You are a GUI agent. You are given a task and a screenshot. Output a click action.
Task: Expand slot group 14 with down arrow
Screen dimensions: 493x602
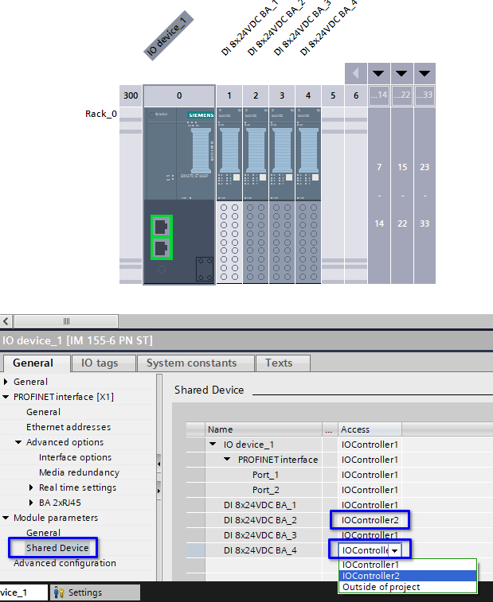click(379, 73)
